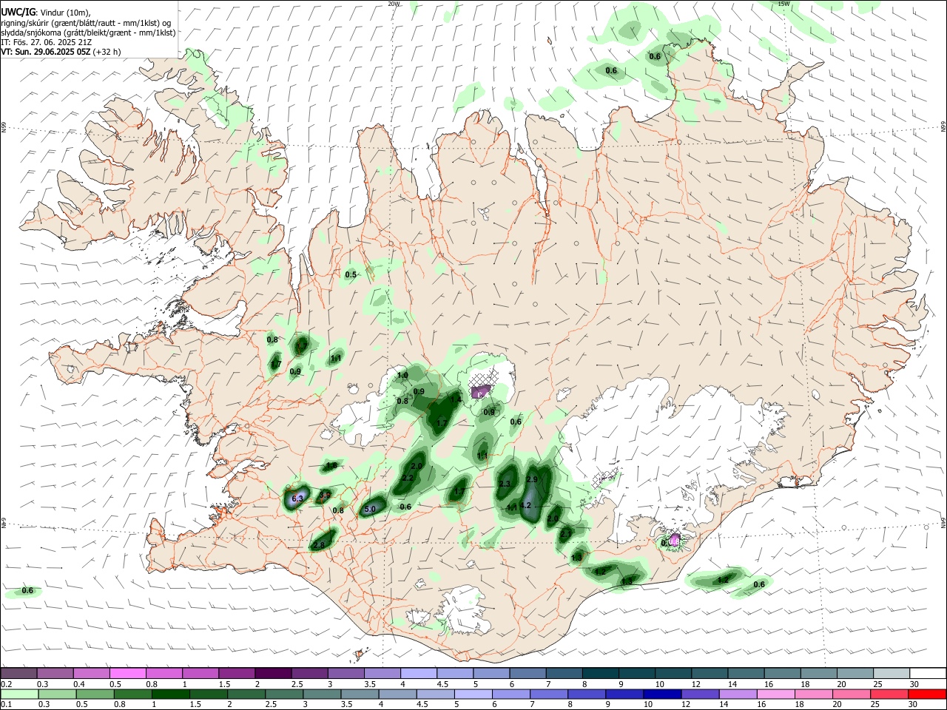Click pale grey 25–30 swatch in upper legend
Screen dimensions: 947x710
pos(892,673)
